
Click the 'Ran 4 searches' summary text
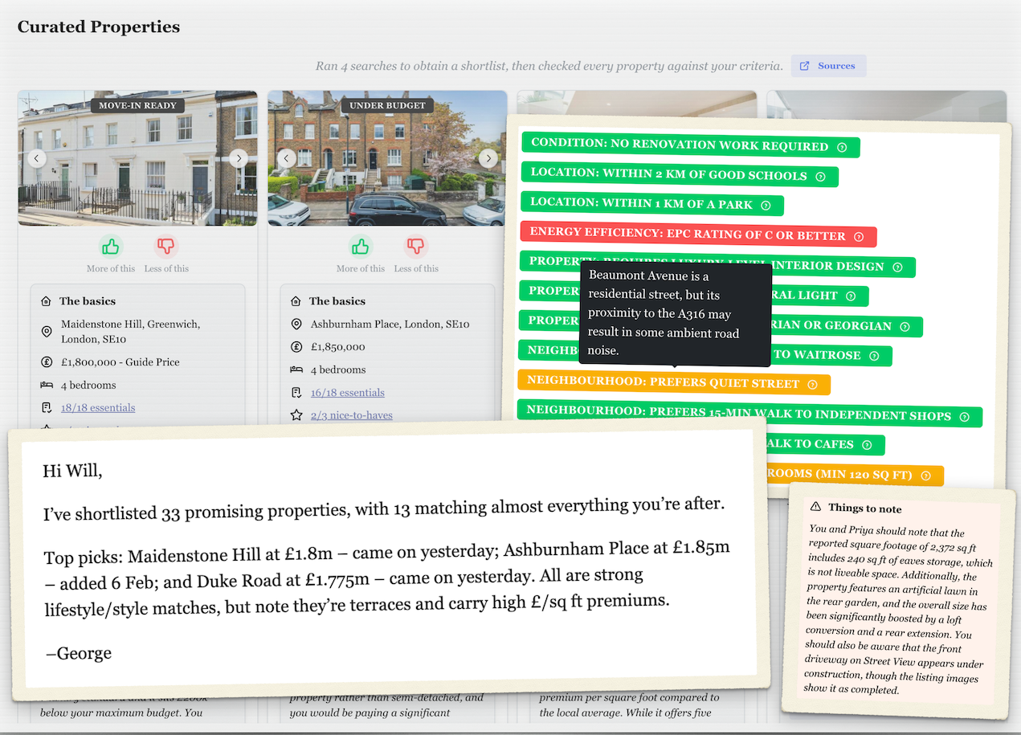549,66
